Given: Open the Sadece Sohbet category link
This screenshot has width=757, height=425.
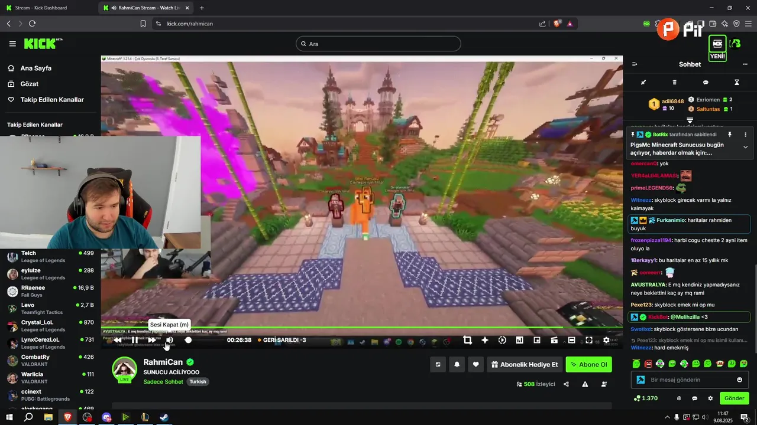Looking at the screenshot, I should [163, 382].
